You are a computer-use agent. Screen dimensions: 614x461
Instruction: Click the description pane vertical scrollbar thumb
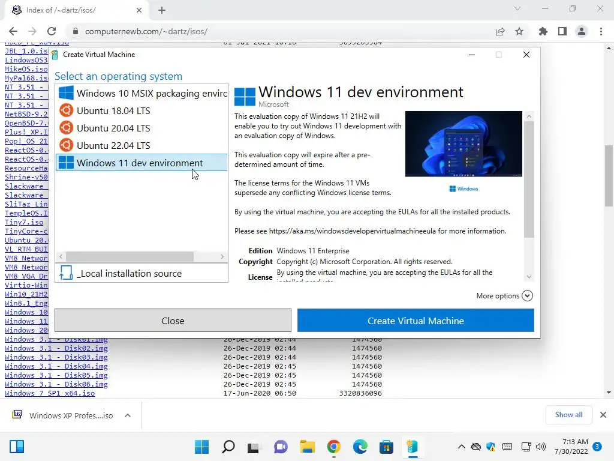click(529, 179)
